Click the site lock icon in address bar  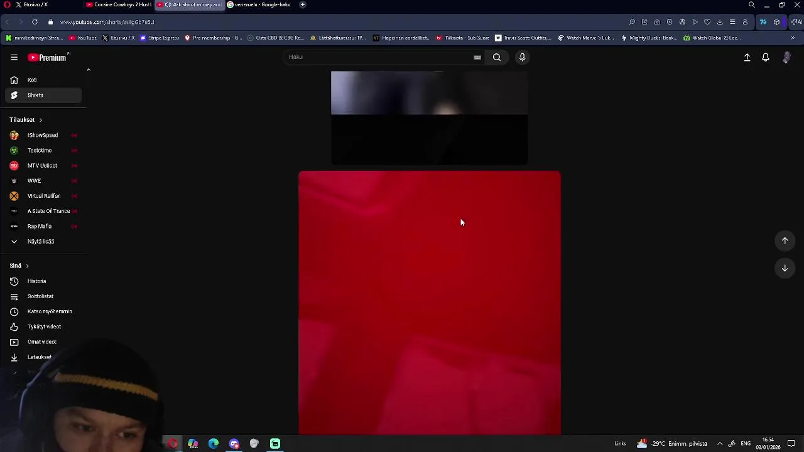point(50,22)
